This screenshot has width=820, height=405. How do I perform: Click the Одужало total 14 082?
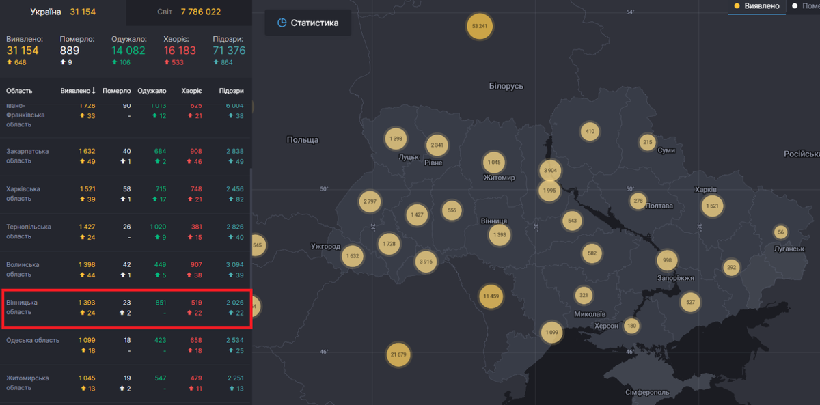pos(128,51)
